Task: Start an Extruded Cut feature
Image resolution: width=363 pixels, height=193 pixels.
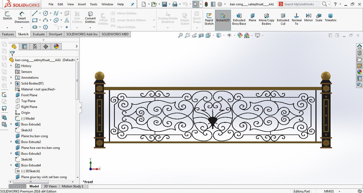Action: (283, 19)
